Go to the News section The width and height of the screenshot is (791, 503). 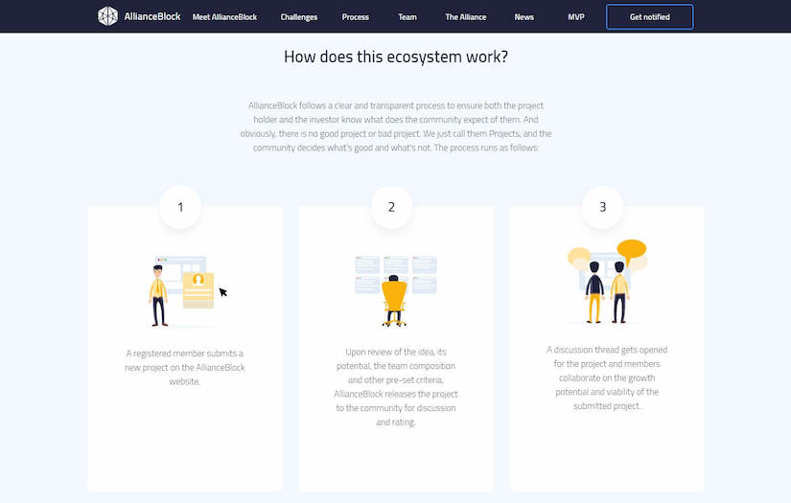tap(523, 17)
